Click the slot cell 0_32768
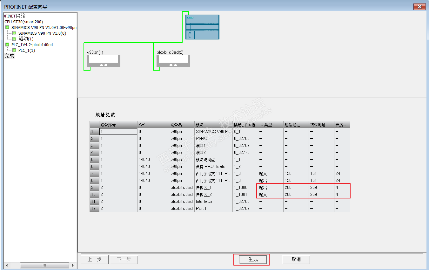This screenshot has width=429, height=270. click(x=245, y=138)
